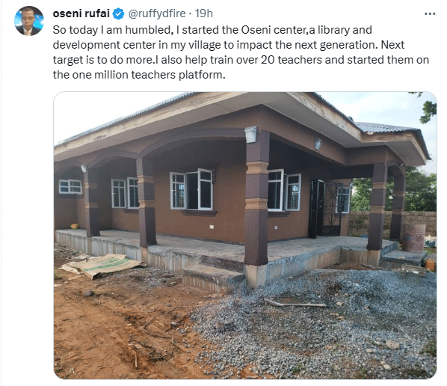Click the blue verified badge
The image size is (447, 386).
pyautogui.click(x=118, y=13)
